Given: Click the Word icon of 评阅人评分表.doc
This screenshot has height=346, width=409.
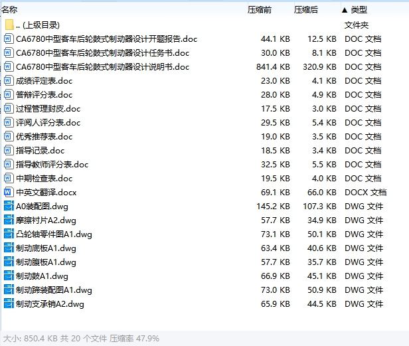Looking at the screenshot, I should click(x=8, y=123).
